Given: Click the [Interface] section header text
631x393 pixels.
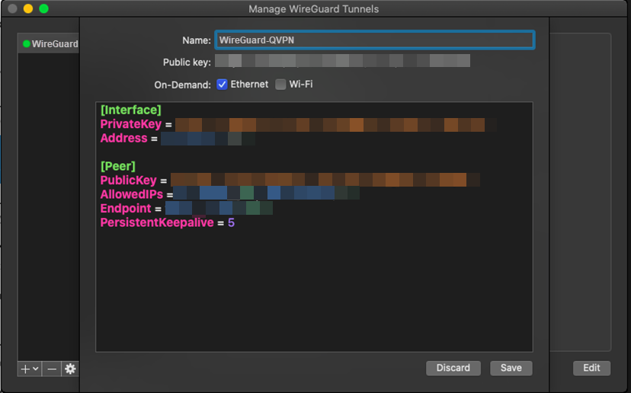Looking at the screenshot, I should (x=131, y=110).
